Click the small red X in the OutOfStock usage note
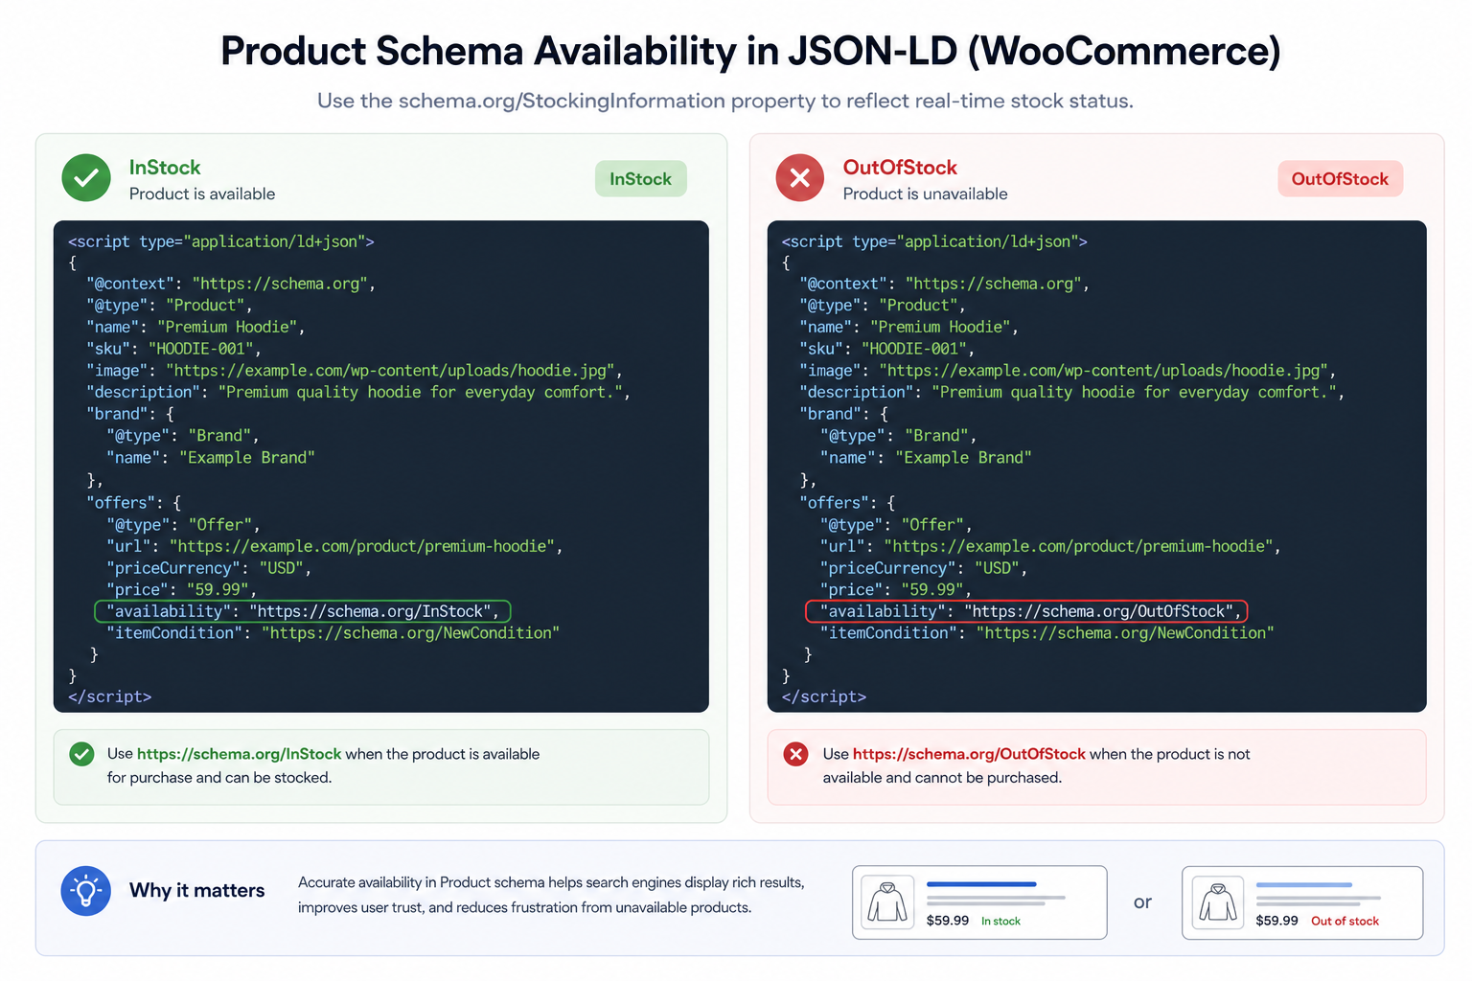1472x981 pixels. (796, 754)
